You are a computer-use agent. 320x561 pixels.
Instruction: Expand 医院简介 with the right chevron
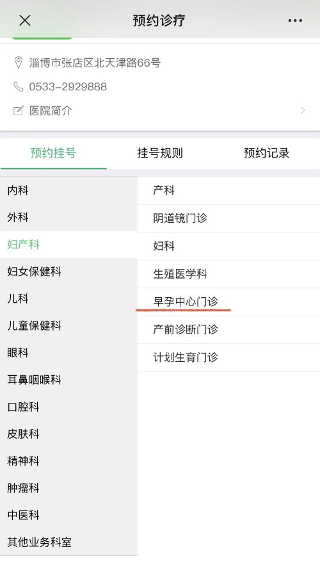303,110
